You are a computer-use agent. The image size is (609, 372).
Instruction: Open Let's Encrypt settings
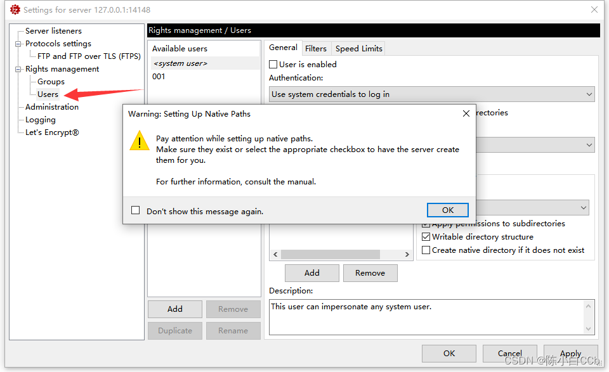(x=52, y=132)
